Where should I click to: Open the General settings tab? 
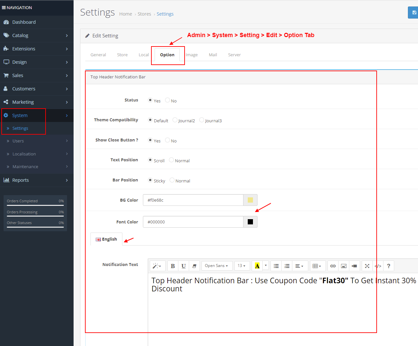pos(98,55)
